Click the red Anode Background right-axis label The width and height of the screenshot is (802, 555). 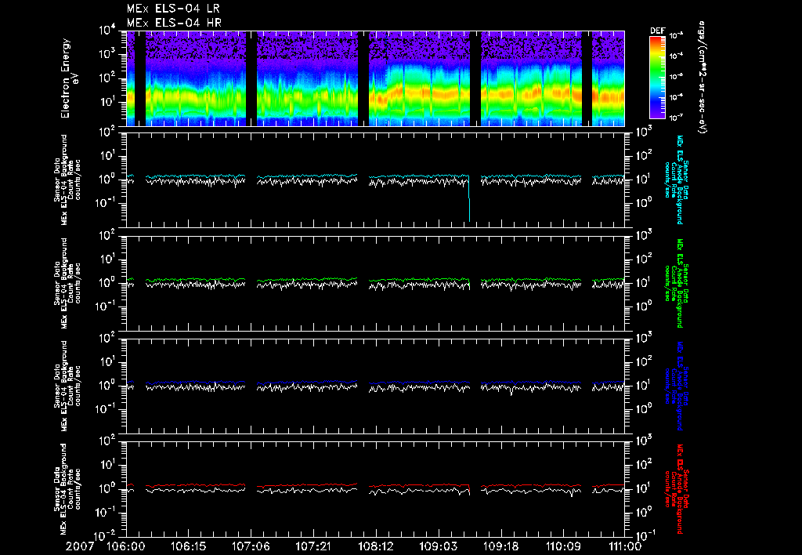[676, 488]
